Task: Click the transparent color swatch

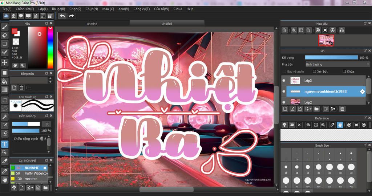Action: pyautogui.click(x=16, y=42)
